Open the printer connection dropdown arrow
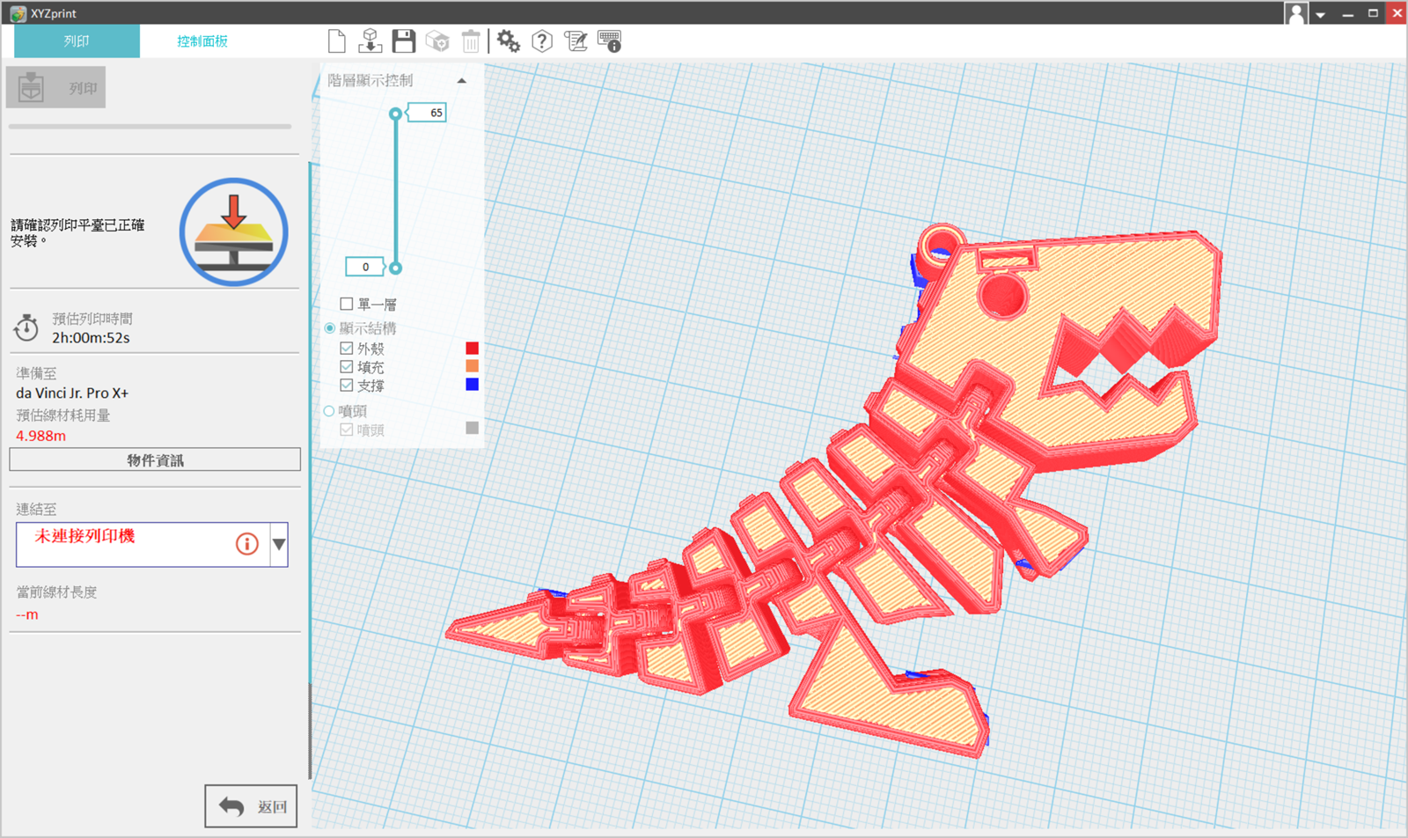Image resolution: width=1408 pixels, height=838 pixels. tap(279, 544)
